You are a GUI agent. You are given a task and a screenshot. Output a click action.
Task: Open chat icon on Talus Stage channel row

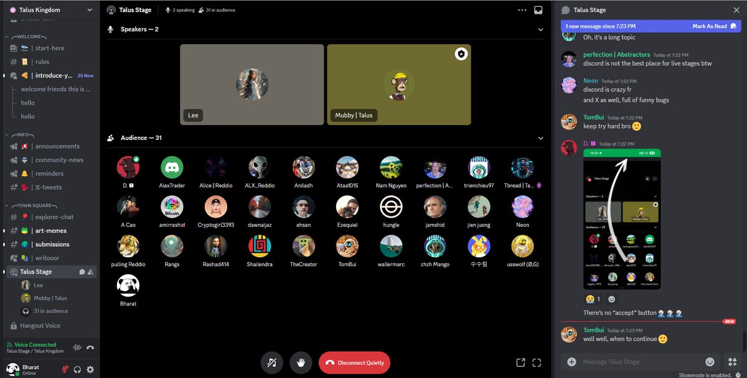click(x=82, y=272)
